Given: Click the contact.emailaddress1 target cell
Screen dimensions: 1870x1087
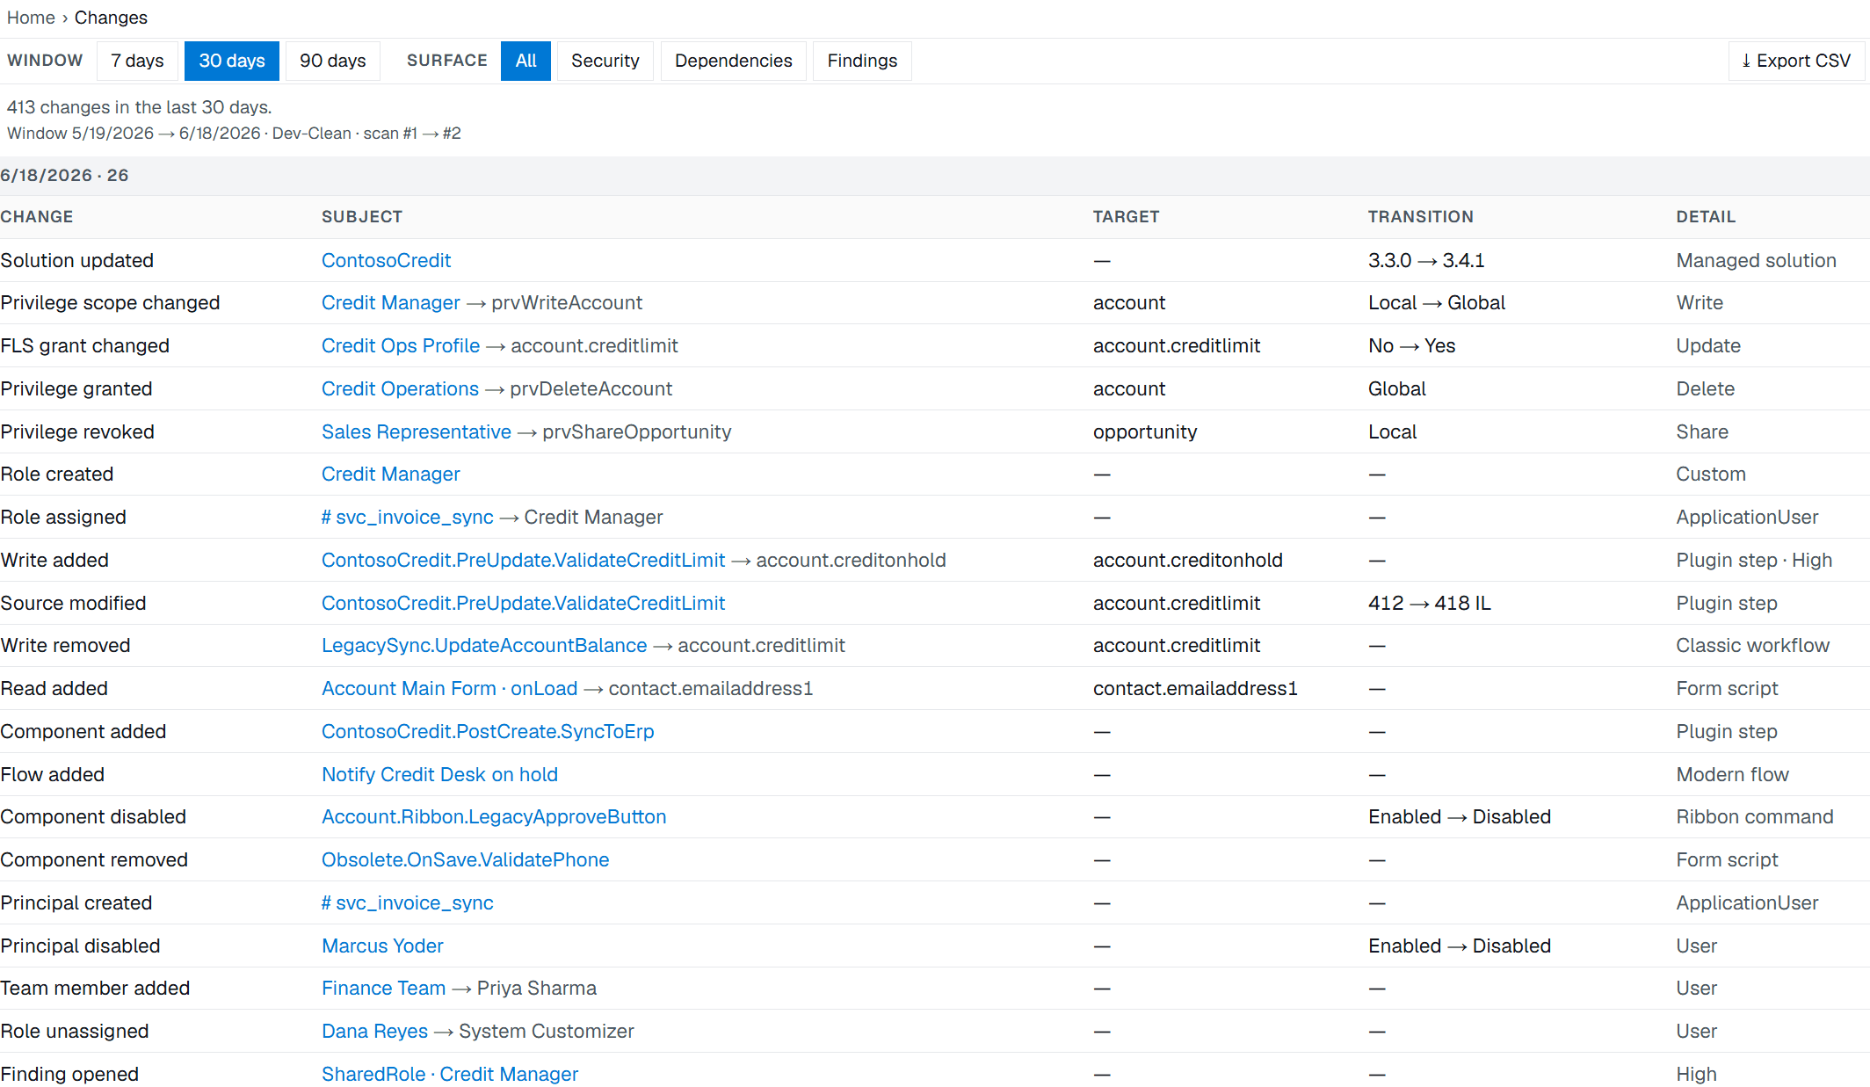Looking at the screenshot, I should [1195, 688].
